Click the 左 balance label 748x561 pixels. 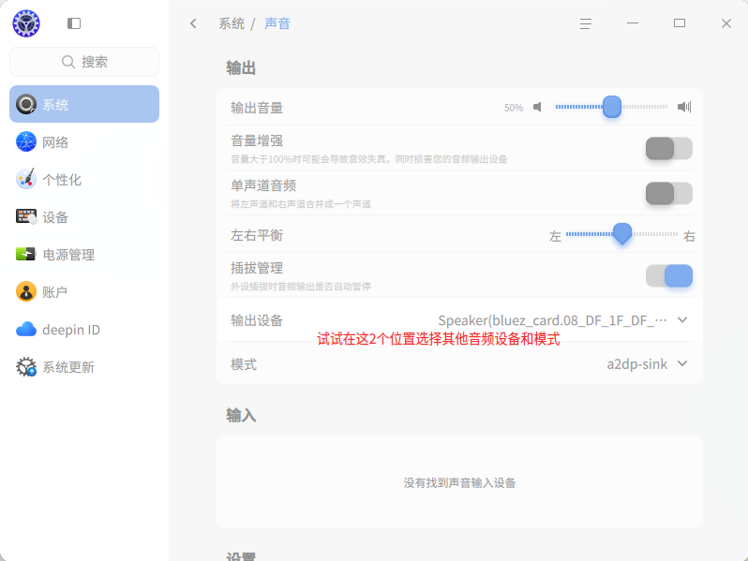click(555, 236)
